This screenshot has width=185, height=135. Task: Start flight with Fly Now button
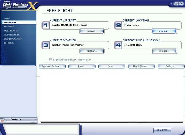point(162,130)
